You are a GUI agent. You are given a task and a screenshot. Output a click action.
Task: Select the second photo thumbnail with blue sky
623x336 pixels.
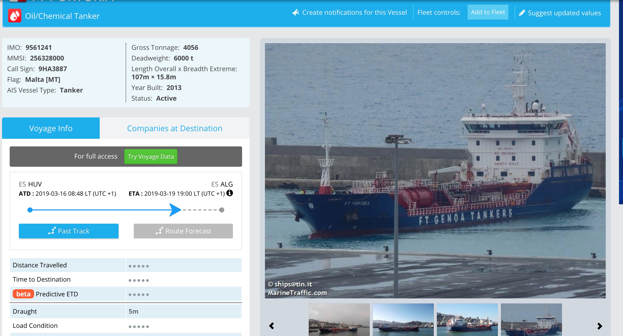coord(403,320)
